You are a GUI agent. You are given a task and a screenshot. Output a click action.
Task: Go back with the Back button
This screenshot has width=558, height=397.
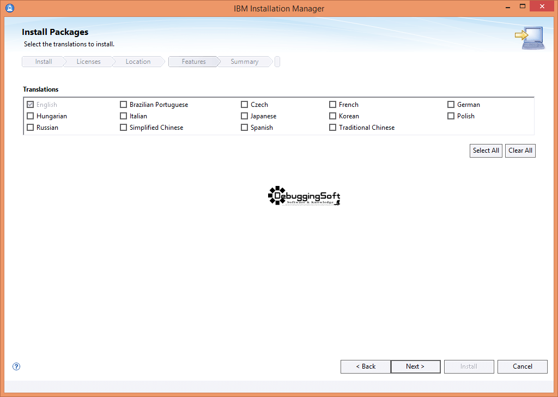(x=365, y=366)
